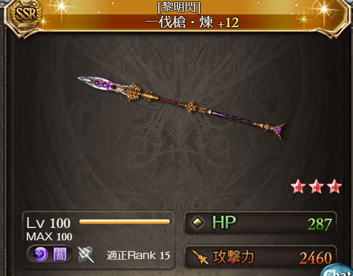Click the attack power spear icon
Screen dimensions: 353x276
[200, 257]
